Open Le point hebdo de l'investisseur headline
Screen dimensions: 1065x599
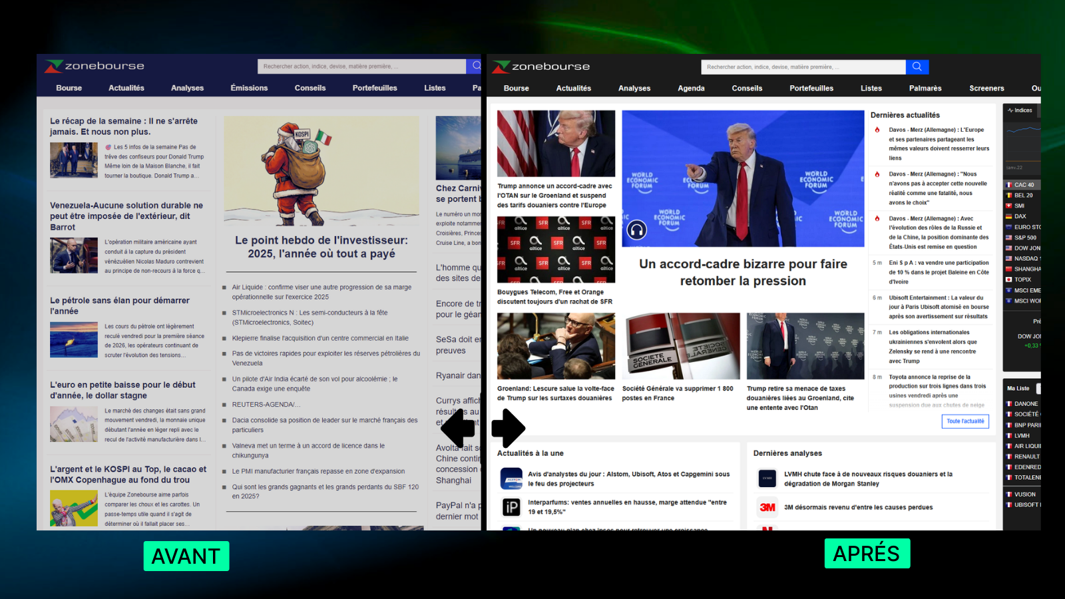coord(321,247)
